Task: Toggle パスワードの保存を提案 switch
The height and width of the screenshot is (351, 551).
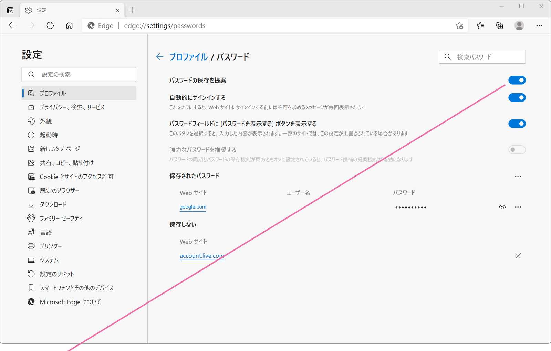Action: click(517, 80)
